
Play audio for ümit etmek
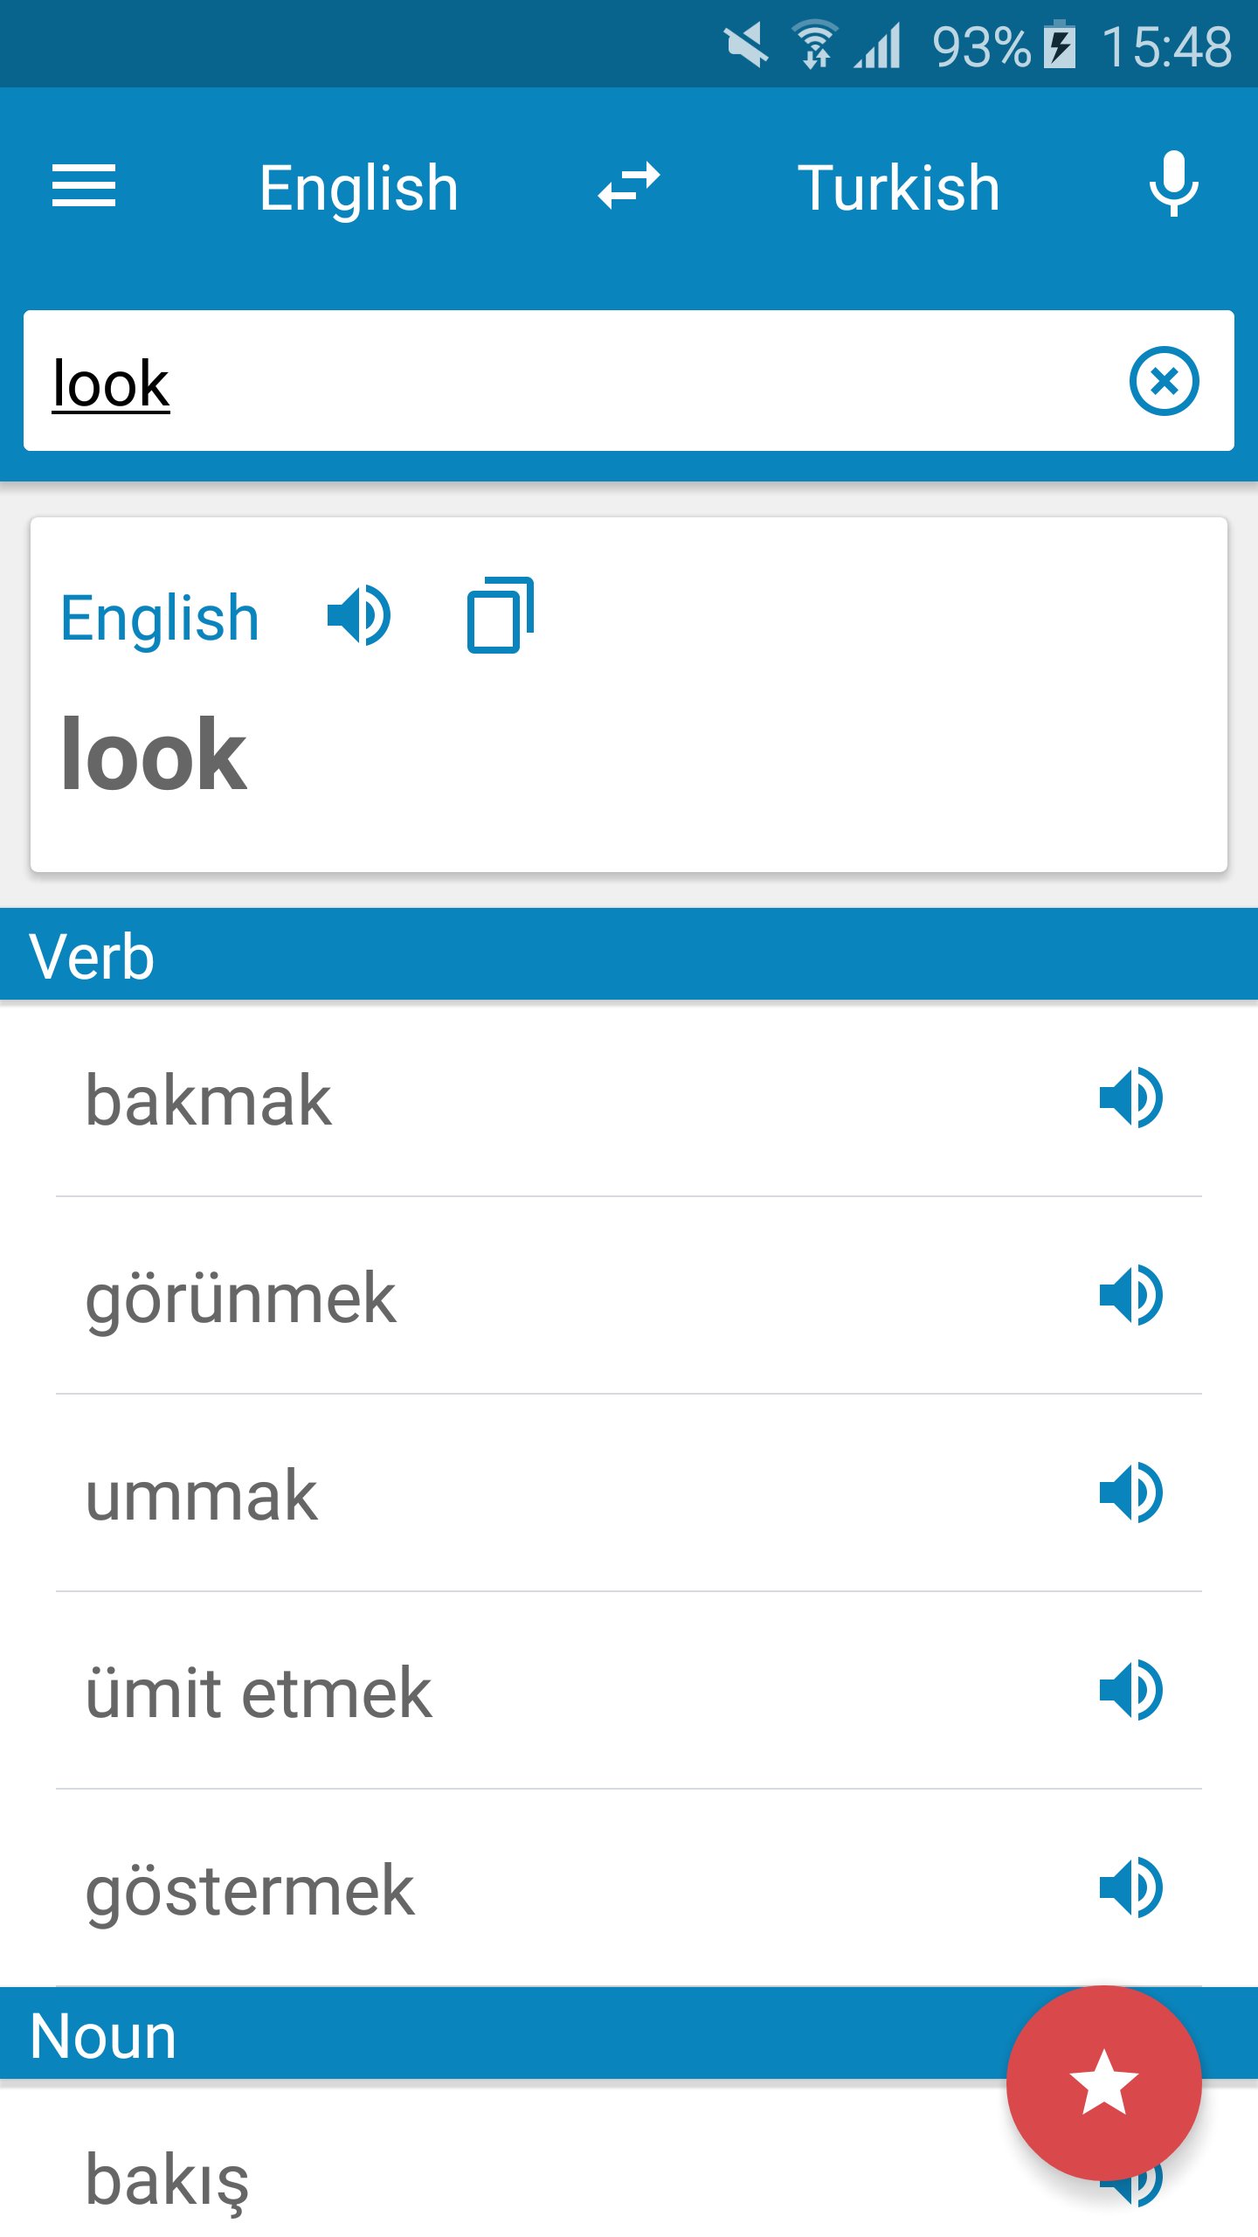click(x=1130, y=1691)
